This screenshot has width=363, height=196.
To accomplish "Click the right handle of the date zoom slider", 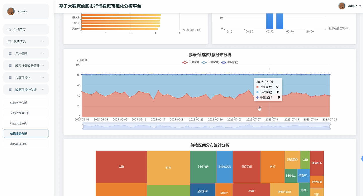I will (x=330, y=127).
